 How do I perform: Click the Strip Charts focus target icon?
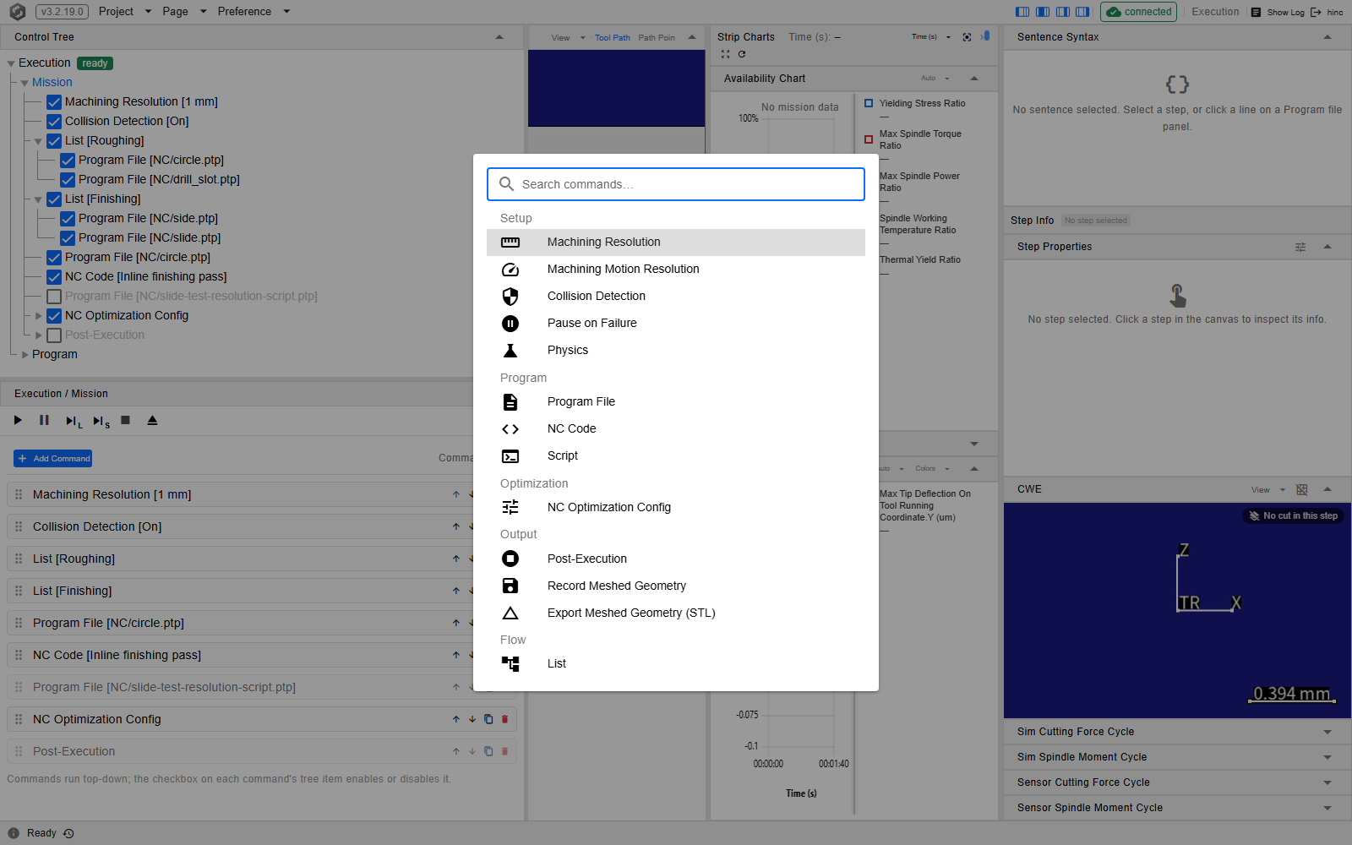(967, 37)
